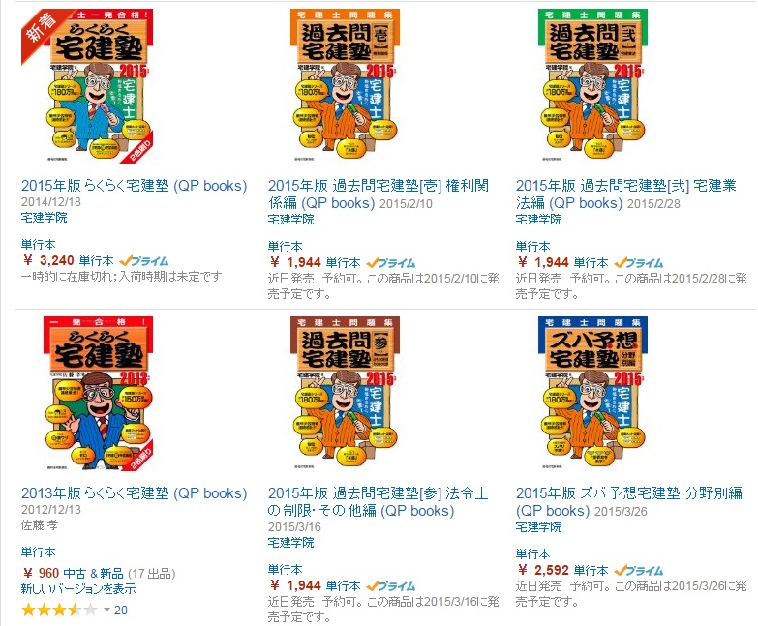Open the 2013年版 らくらく宅建塾 title link
This screenshot has height=626, width=758.
pos(134,493)
